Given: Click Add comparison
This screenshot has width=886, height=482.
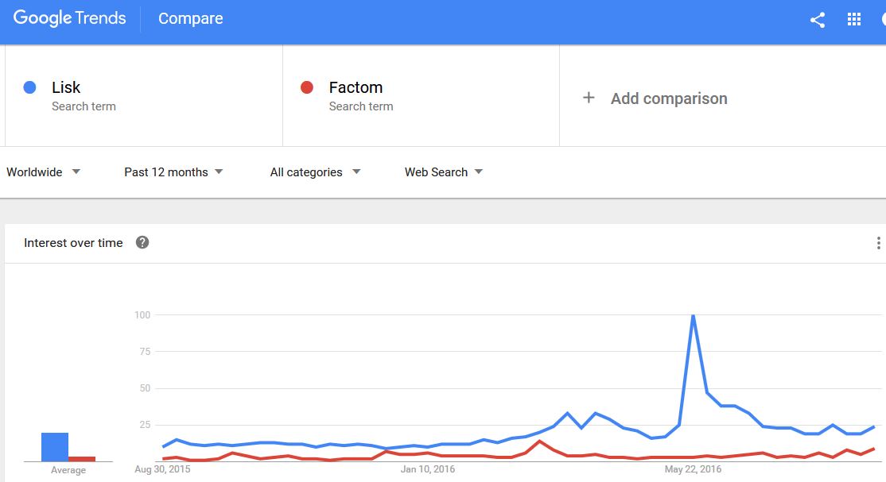Looking at the screenshot, I should pos(668,98).
